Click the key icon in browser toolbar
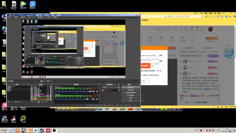 pyautogui.click(x=214, y=16)
